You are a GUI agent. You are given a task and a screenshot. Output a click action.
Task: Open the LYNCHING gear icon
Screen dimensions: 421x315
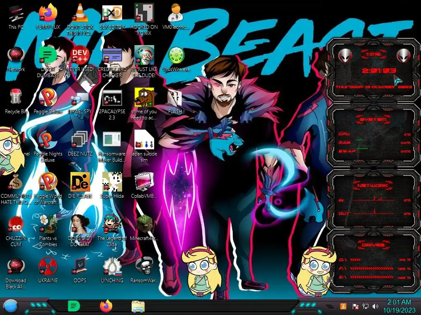pos(112,271)
